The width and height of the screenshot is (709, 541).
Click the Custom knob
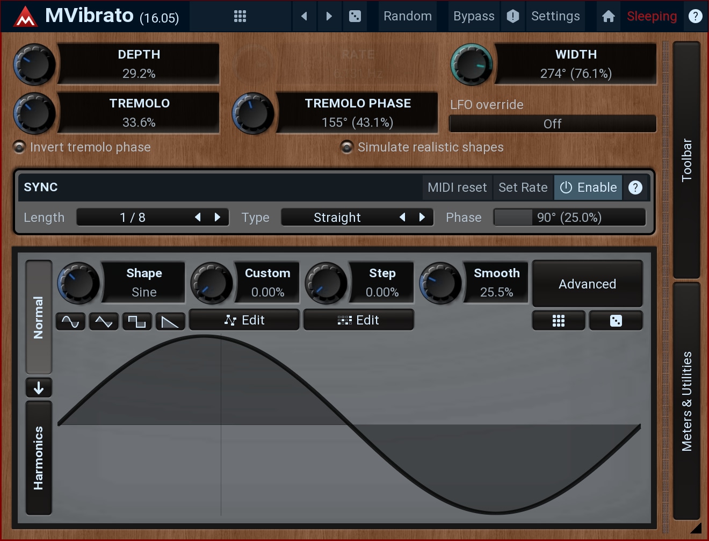212,283
